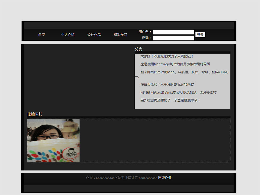
Task: Select the 摄影作品 navigation item
Action: click(120, 35)
